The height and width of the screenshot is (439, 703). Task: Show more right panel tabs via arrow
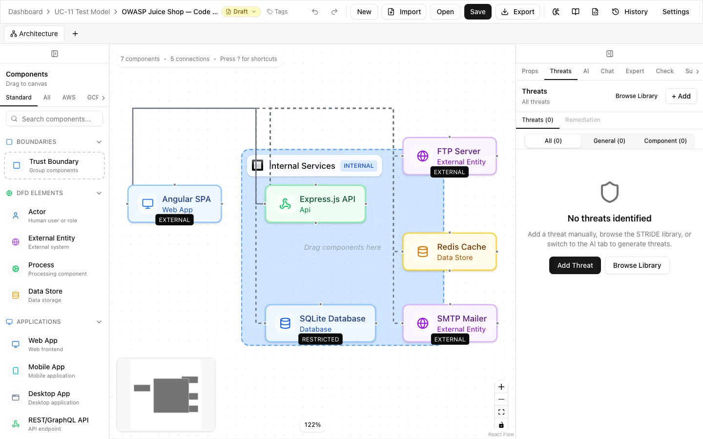click(x=697, y=71)
